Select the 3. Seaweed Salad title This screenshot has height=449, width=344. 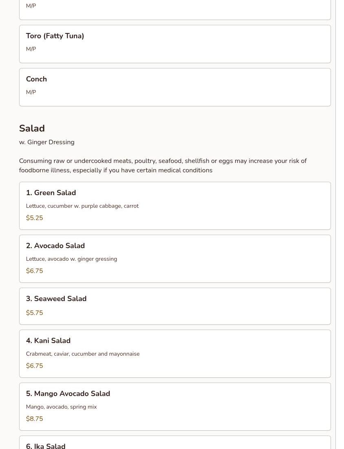56,299
